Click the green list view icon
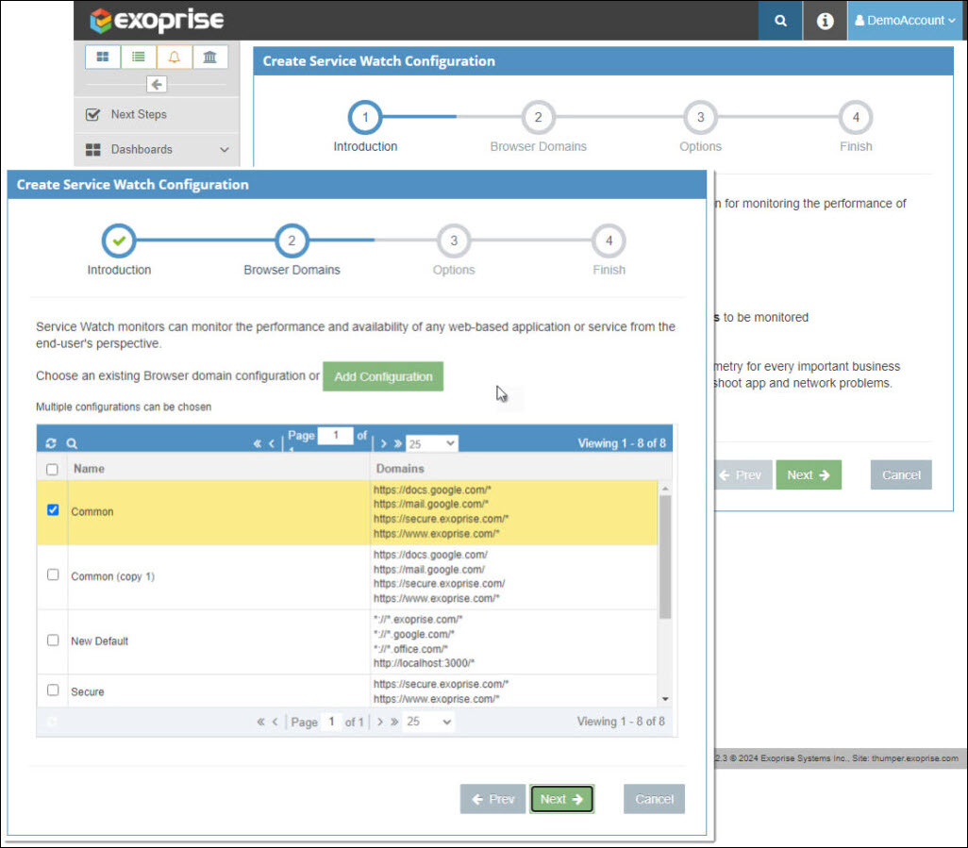The width and height of the screenshot is (968, 848). pyautogui.click(x=139, y=57)
